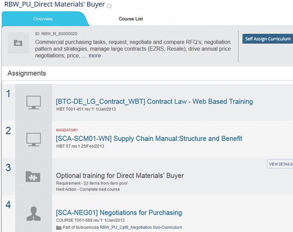Image resolution: width=293 pixels, height=232 pixels.
Task: Select the Optional training for Direct Materials' Buyer item
Action: pos(120,176)
